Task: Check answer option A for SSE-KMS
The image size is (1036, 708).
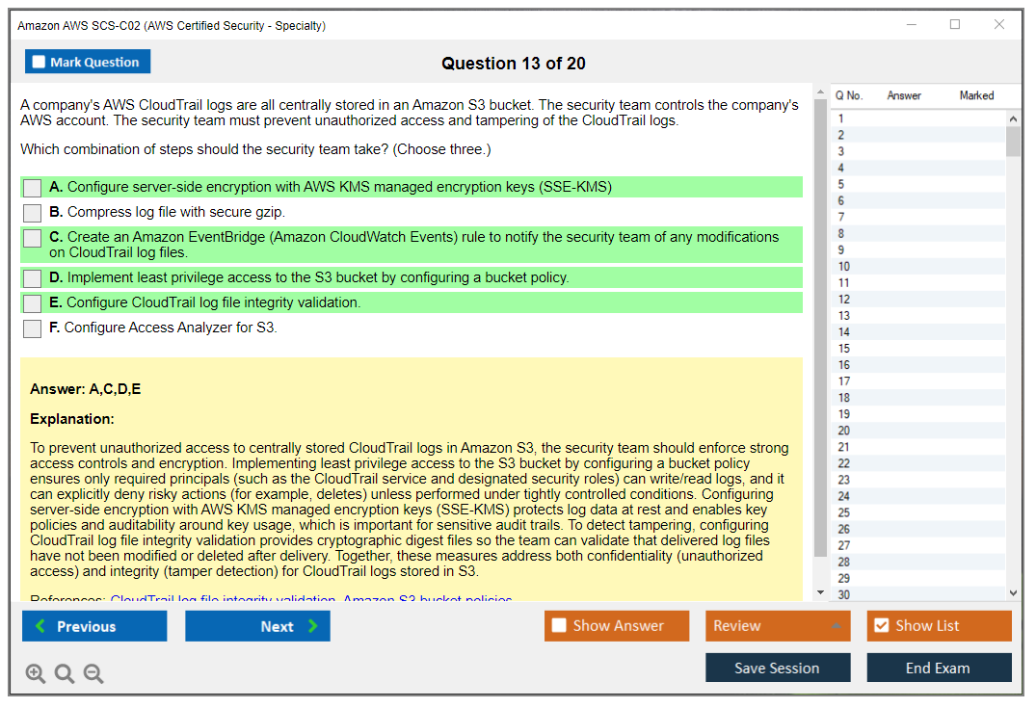Action: tap(33, 188)
